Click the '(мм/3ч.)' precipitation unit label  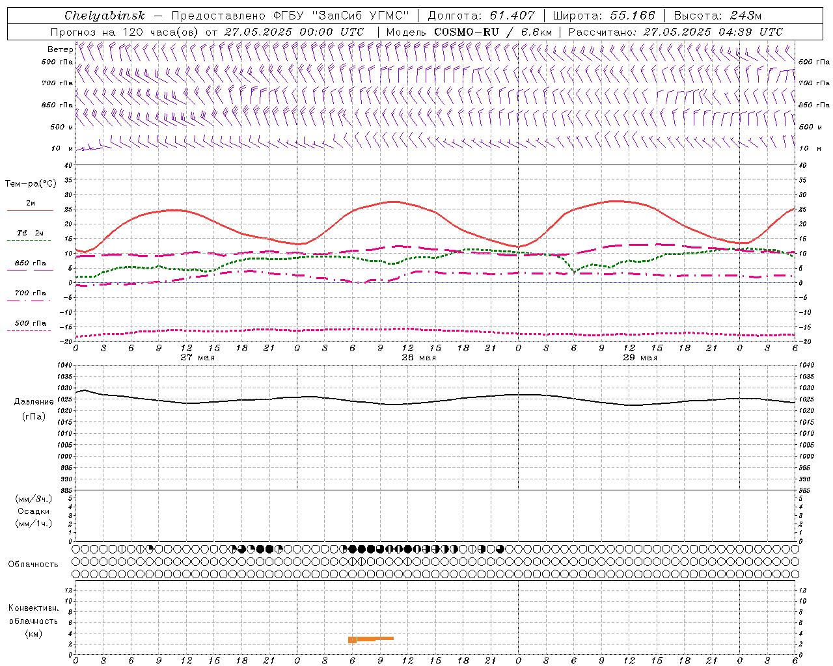click(34, 499)
